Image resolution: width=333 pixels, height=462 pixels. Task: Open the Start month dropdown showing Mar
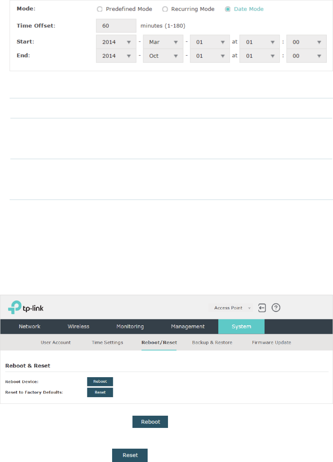pos(163,42)
